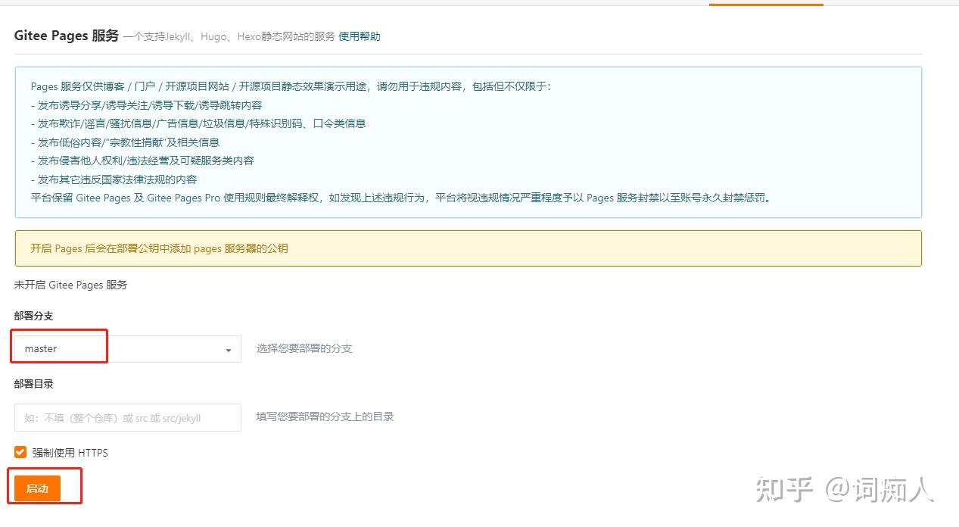The height and width of the screenshot is (527, 959).
Task: Click the orange HTTPS checkmark icon
Action: [20, 452]
